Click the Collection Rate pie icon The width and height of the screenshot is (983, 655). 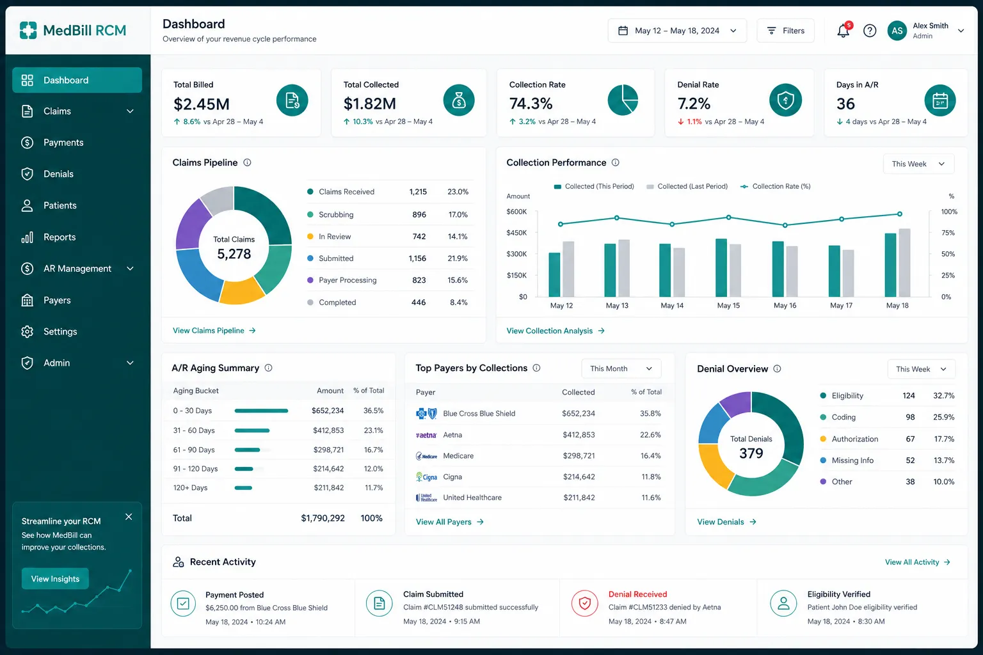coord(623,100)
